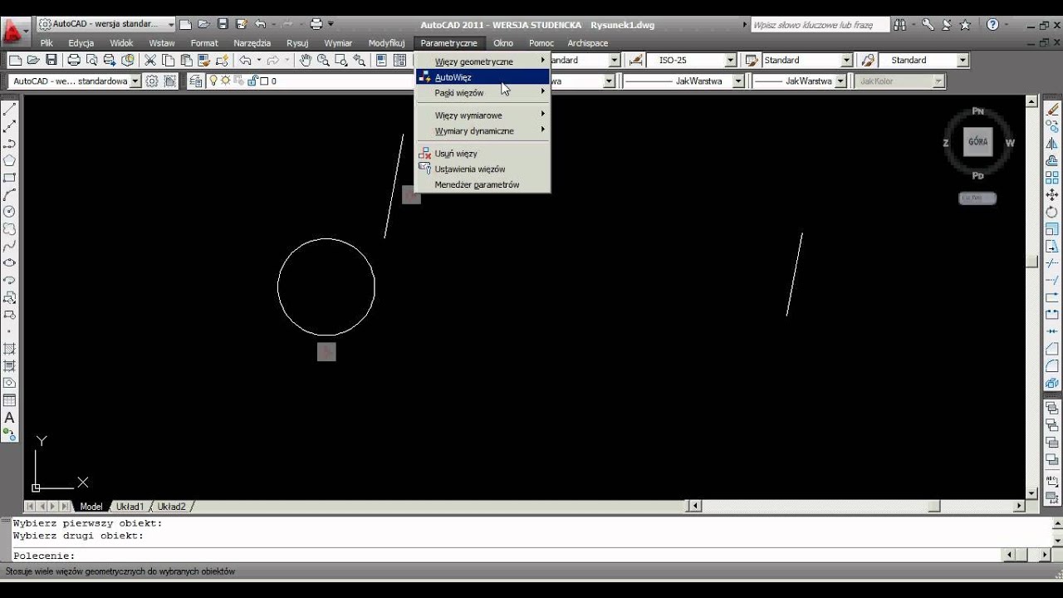Open the ISO-25 dimension style dropdown
This screenshot has width=1063, height=598.
[731, 60]
